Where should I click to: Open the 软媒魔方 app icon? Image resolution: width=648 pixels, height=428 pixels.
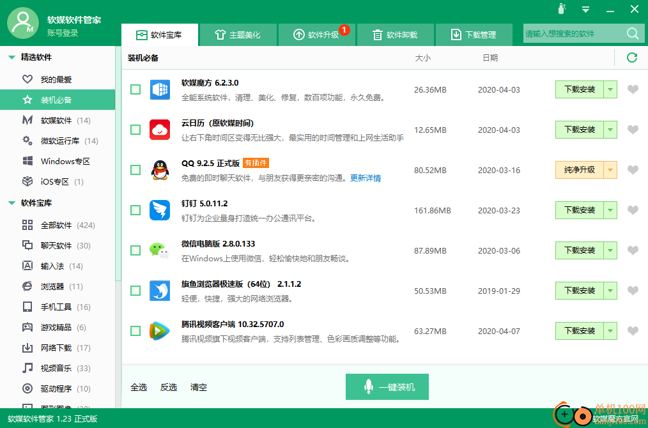tap(160, 89)
